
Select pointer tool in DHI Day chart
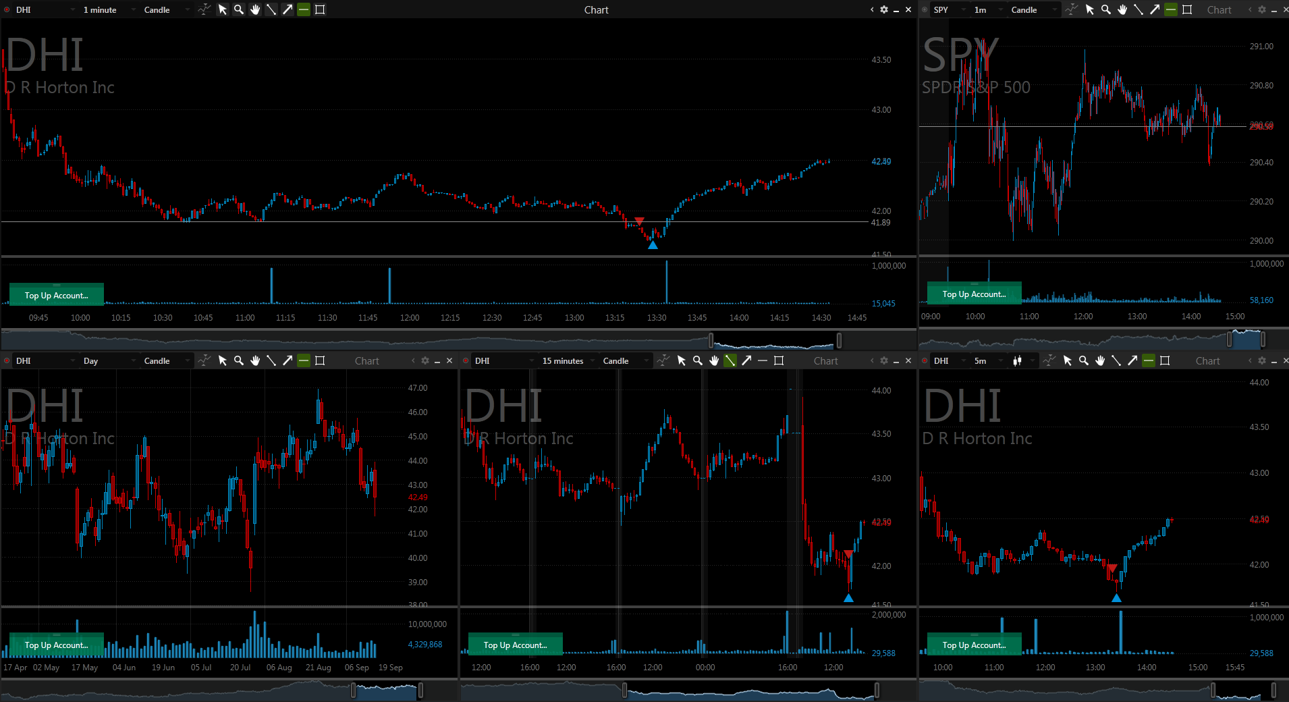tap(223, 360)
